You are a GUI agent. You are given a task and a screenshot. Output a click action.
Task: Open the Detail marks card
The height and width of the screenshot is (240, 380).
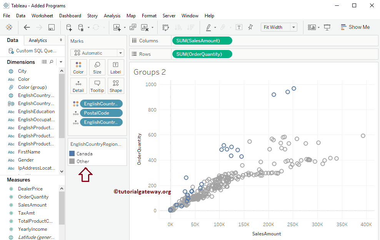tap(78, 86)
